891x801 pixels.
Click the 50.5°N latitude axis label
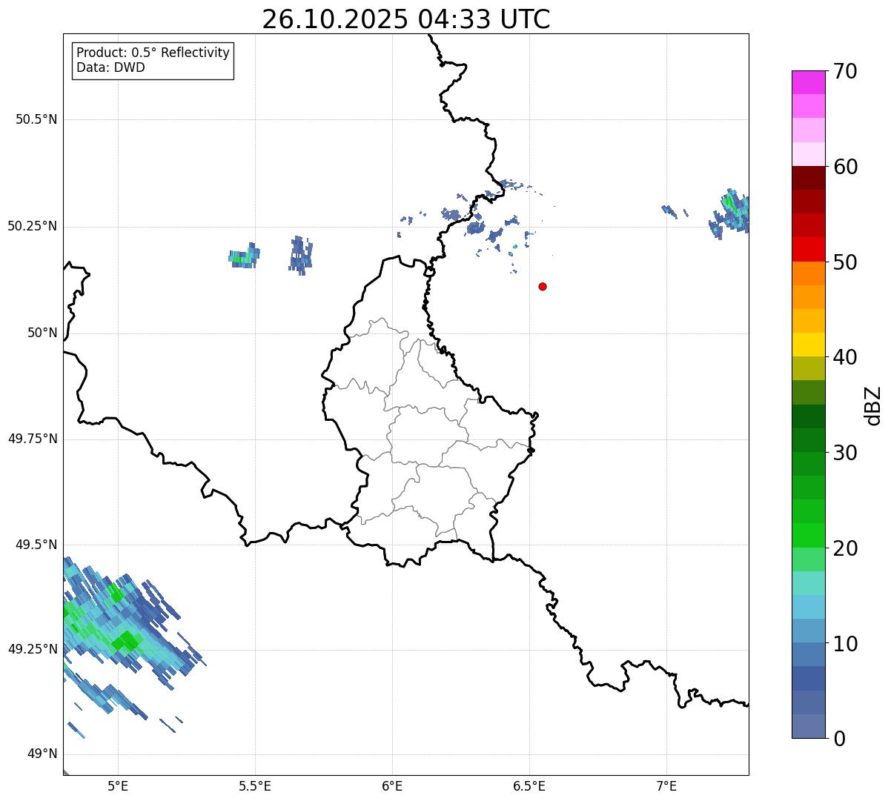pos(36,119)
